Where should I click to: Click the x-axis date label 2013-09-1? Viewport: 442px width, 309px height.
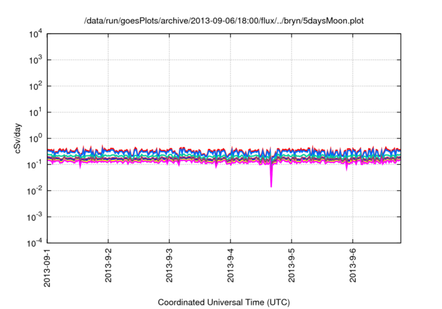pyautogui.click(x=47, y=268)
